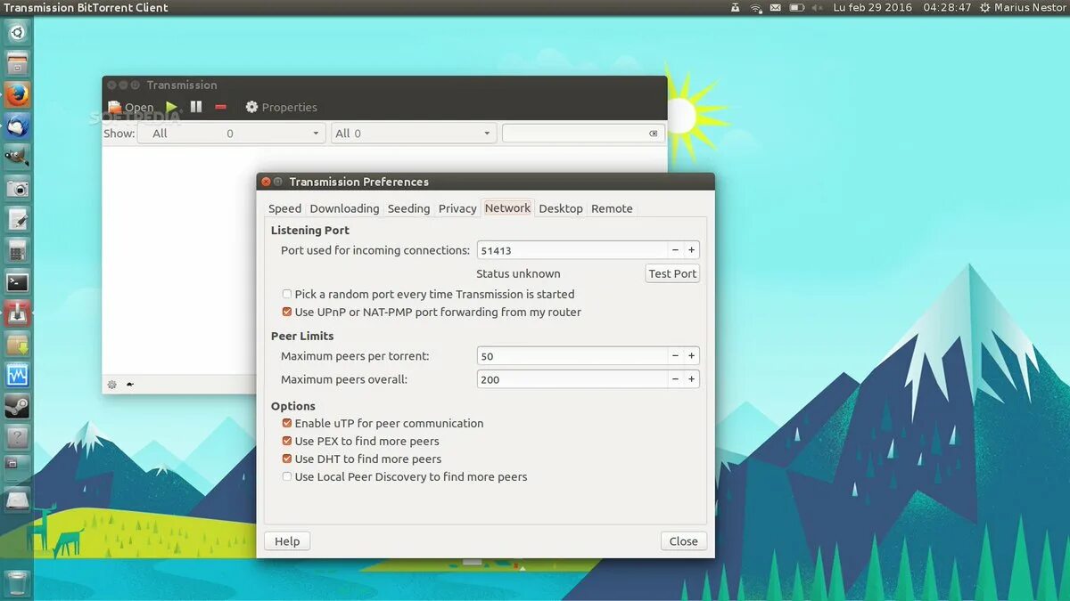Select the Transmission launcher icon in dock
Image resolution: width=1070 pixels, height=601 pixels.
tap(18, 313)
